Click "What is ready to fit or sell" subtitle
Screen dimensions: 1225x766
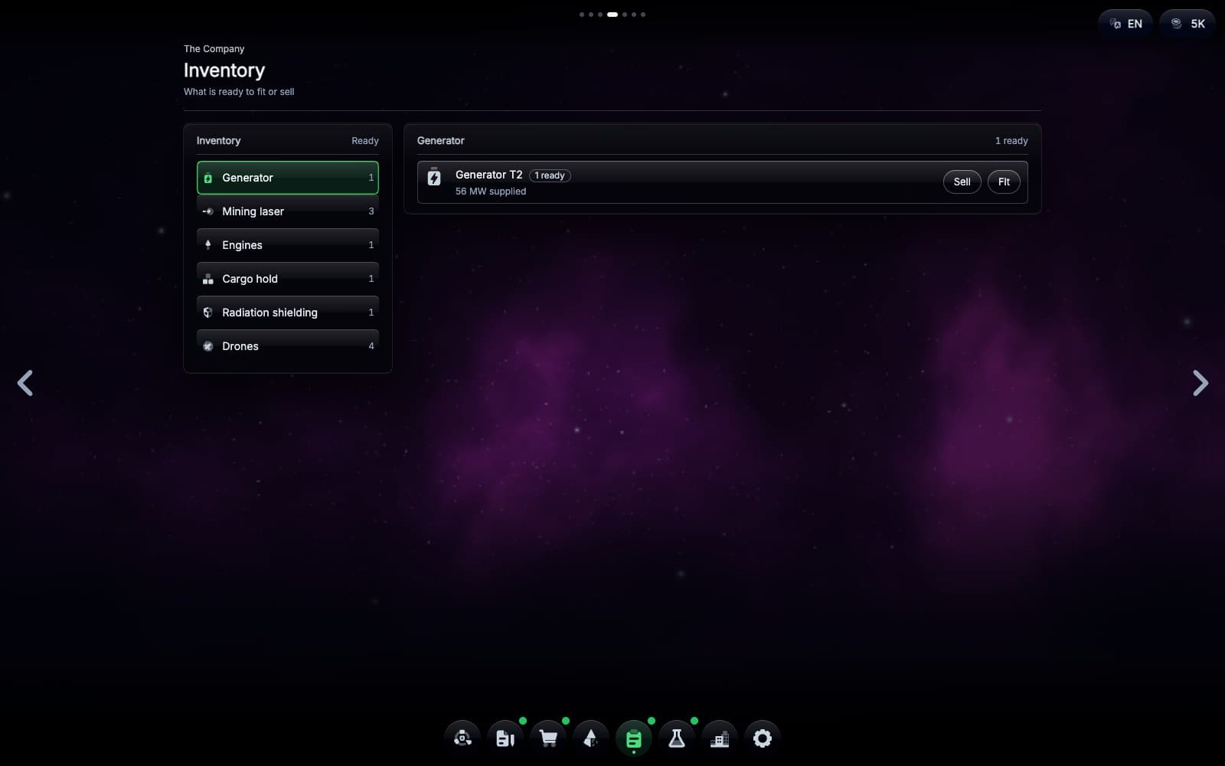click(x=239, y=92)
